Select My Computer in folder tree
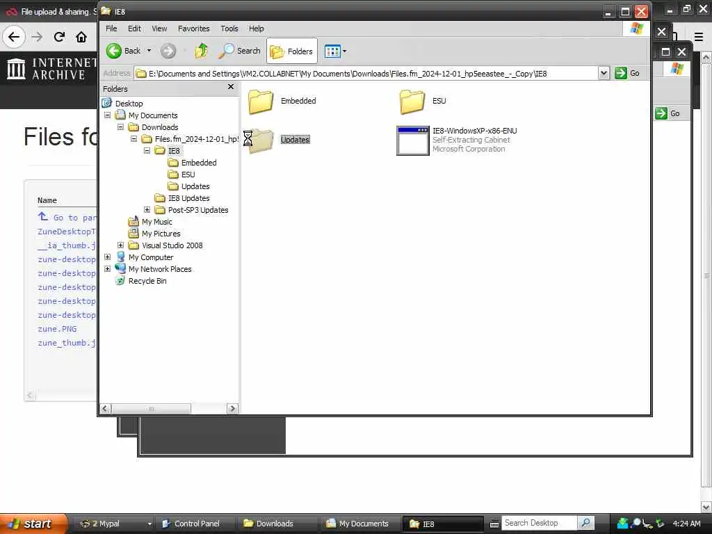Viewport: 712px width, 534px height. tap(151, 257)
